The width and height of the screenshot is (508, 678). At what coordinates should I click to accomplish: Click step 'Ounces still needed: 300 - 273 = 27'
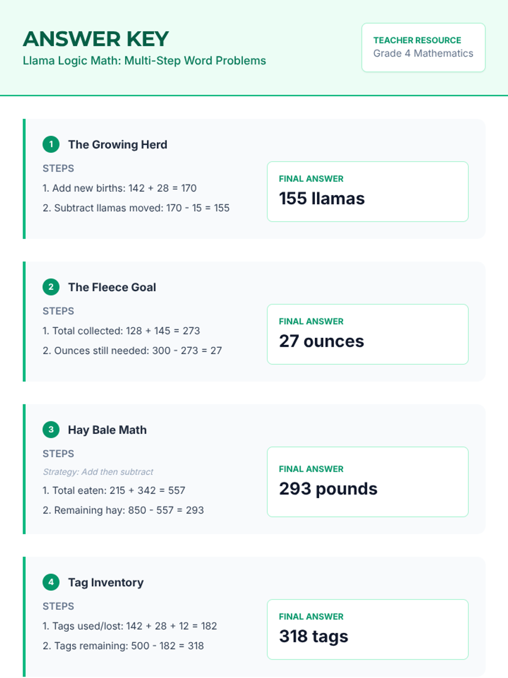click(132, 350)
